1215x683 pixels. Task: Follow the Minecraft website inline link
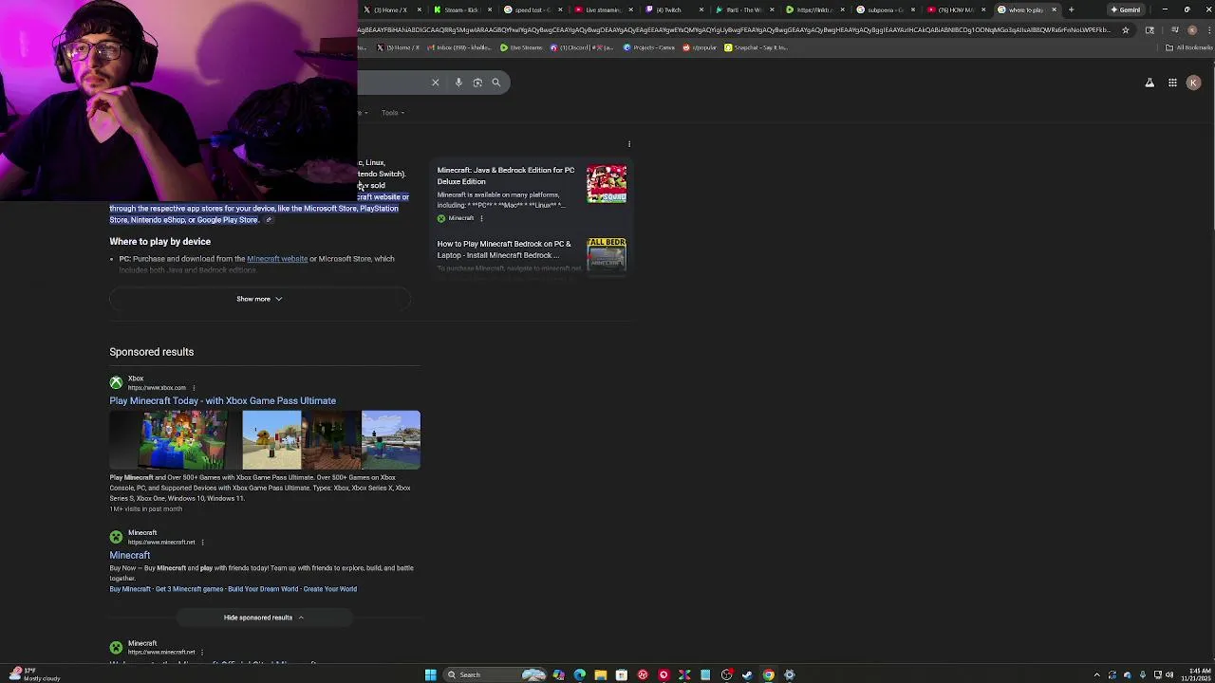[x=277, y=259]
